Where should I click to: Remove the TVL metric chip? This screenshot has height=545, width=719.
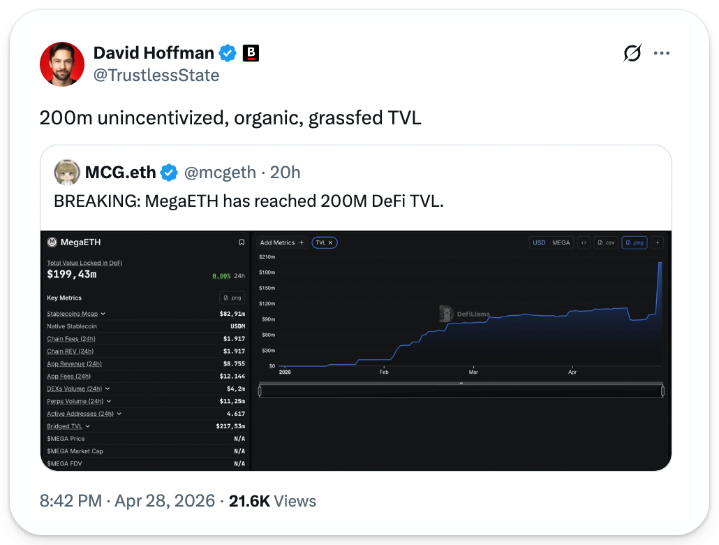332,242
